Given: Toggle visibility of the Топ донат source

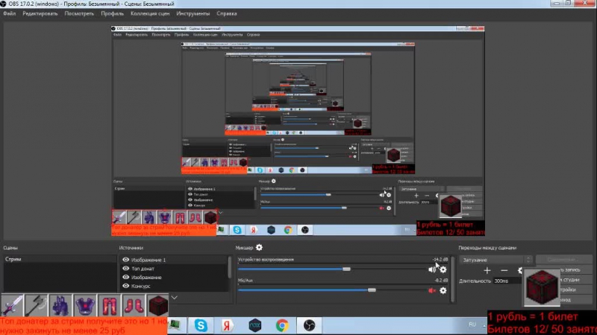Looking at the screenshot, I should coord(125,269).
